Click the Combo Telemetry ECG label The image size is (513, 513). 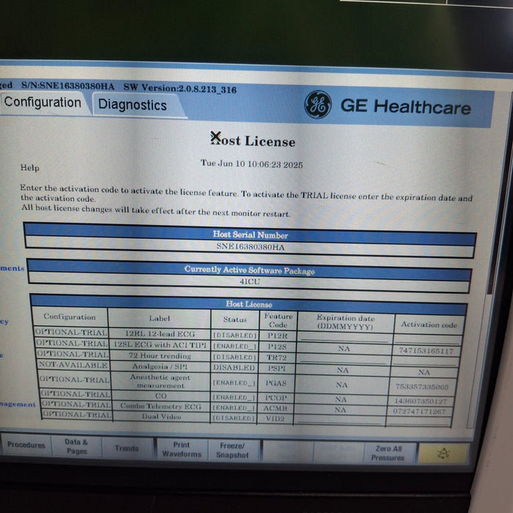tap(160, 406)
